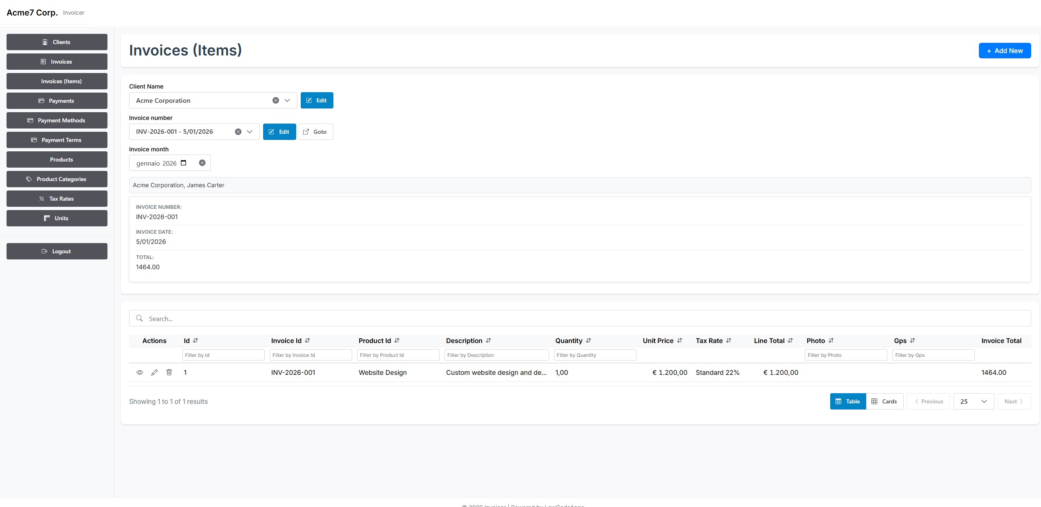
Task: Focus the Filter by Invoice Id field
Action: pos(311,355)
